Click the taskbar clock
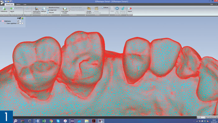 [214, 121]
